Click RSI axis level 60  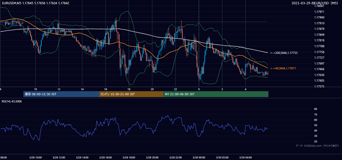tap(316, 120)
